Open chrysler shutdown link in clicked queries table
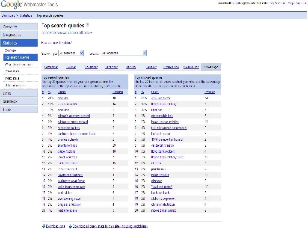308x231 pixels. click(163, 204)
